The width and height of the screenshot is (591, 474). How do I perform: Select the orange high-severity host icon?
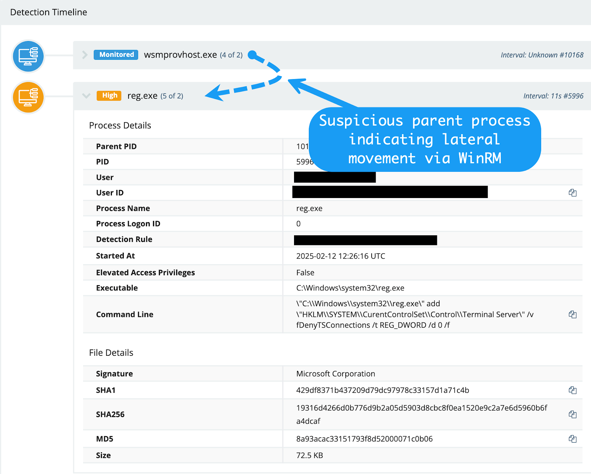[x=28, y=97]
